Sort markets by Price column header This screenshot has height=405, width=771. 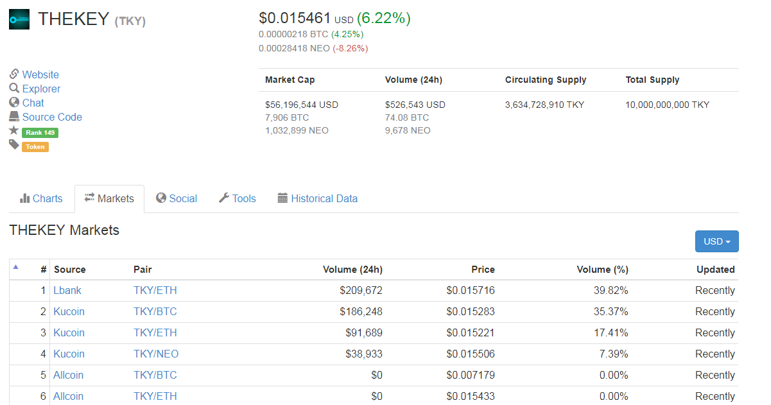click(483, 270)
